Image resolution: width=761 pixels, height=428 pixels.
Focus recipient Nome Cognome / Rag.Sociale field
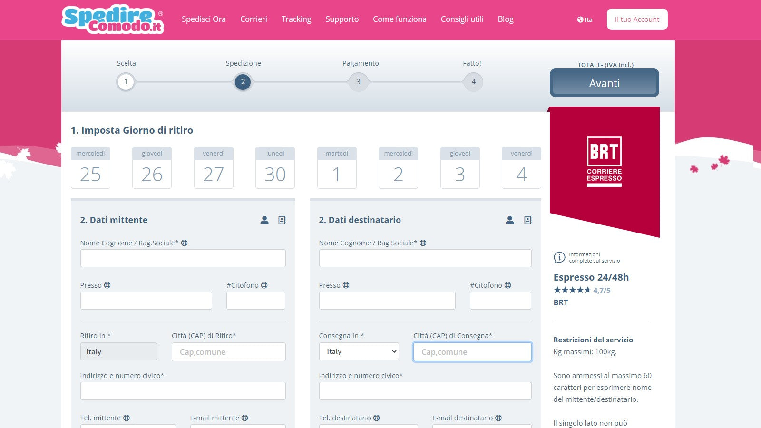tap(425, 258)
